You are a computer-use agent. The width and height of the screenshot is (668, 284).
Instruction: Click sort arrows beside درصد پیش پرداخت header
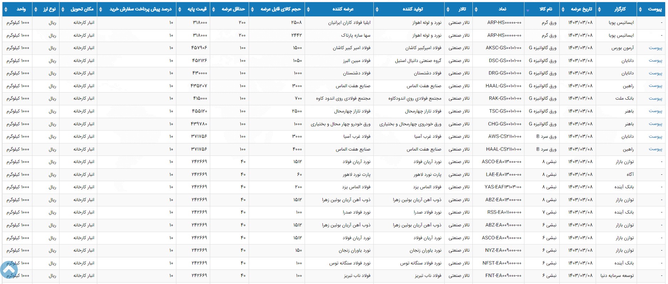[100, 10]
